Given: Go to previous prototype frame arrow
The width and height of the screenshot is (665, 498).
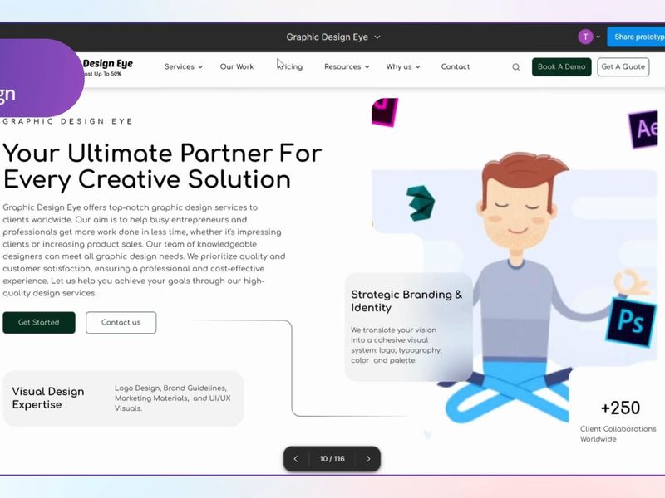Looking at the screenshot, I should click(296, 459).
